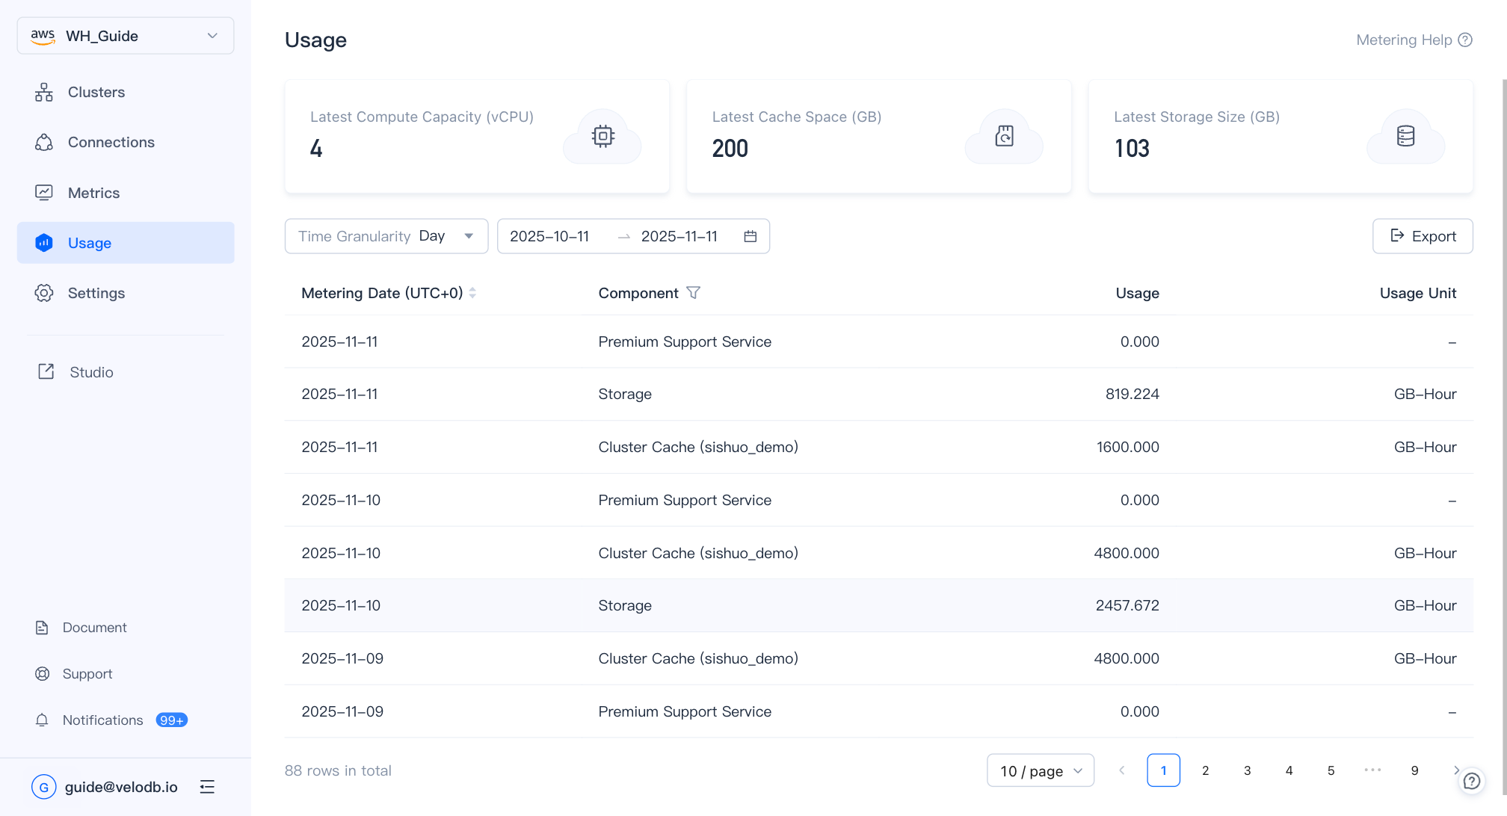The image size is (1507, 816).
Task: Click the Export button
Action: point(1422,236)
